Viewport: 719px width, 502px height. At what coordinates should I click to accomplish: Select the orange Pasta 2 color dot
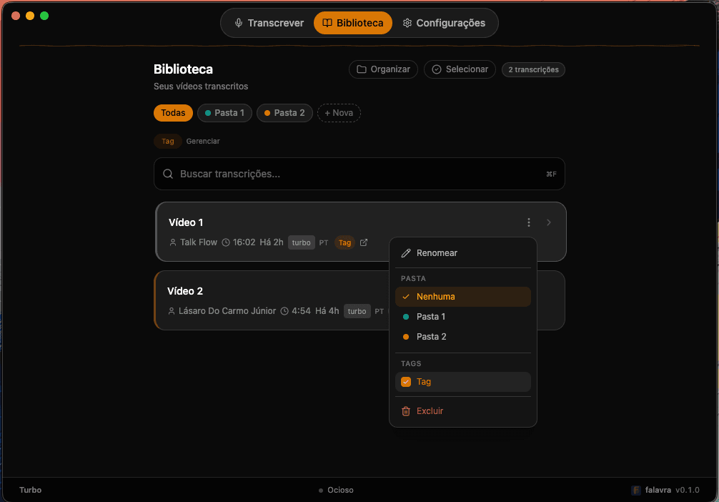[407, 336]
